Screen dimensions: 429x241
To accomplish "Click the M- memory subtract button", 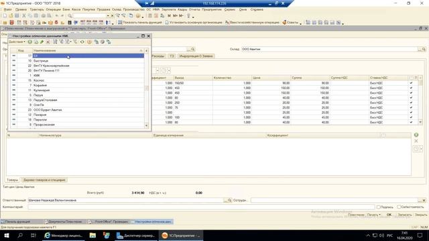I will 181,16.
